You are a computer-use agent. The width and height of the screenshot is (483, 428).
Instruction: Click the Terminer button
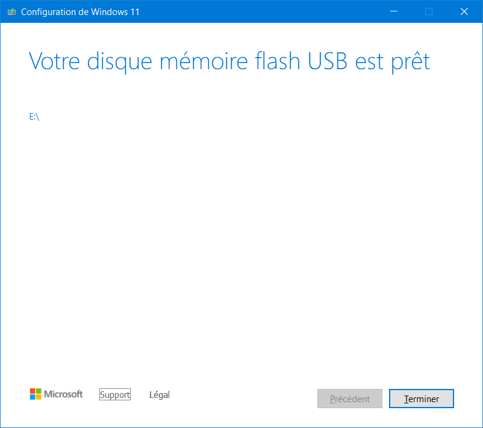pos(422,399)
